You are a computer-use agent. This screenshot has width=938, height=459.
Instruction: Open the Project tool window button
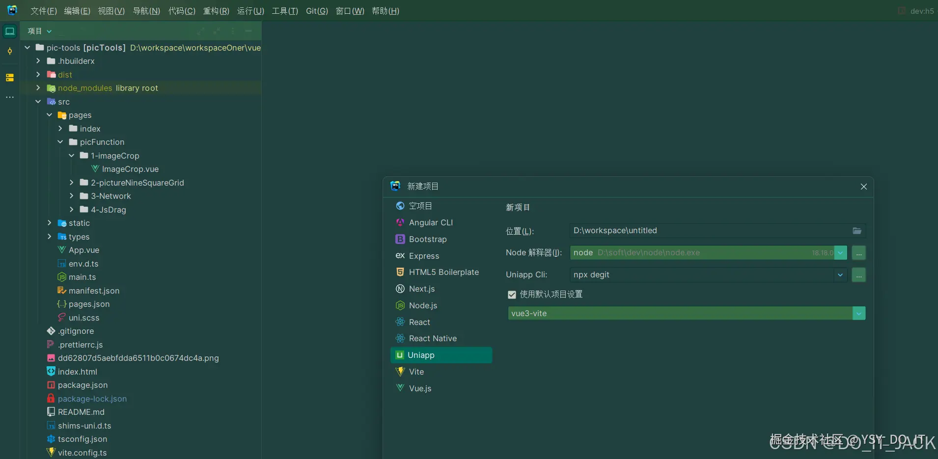coord(10,31)
